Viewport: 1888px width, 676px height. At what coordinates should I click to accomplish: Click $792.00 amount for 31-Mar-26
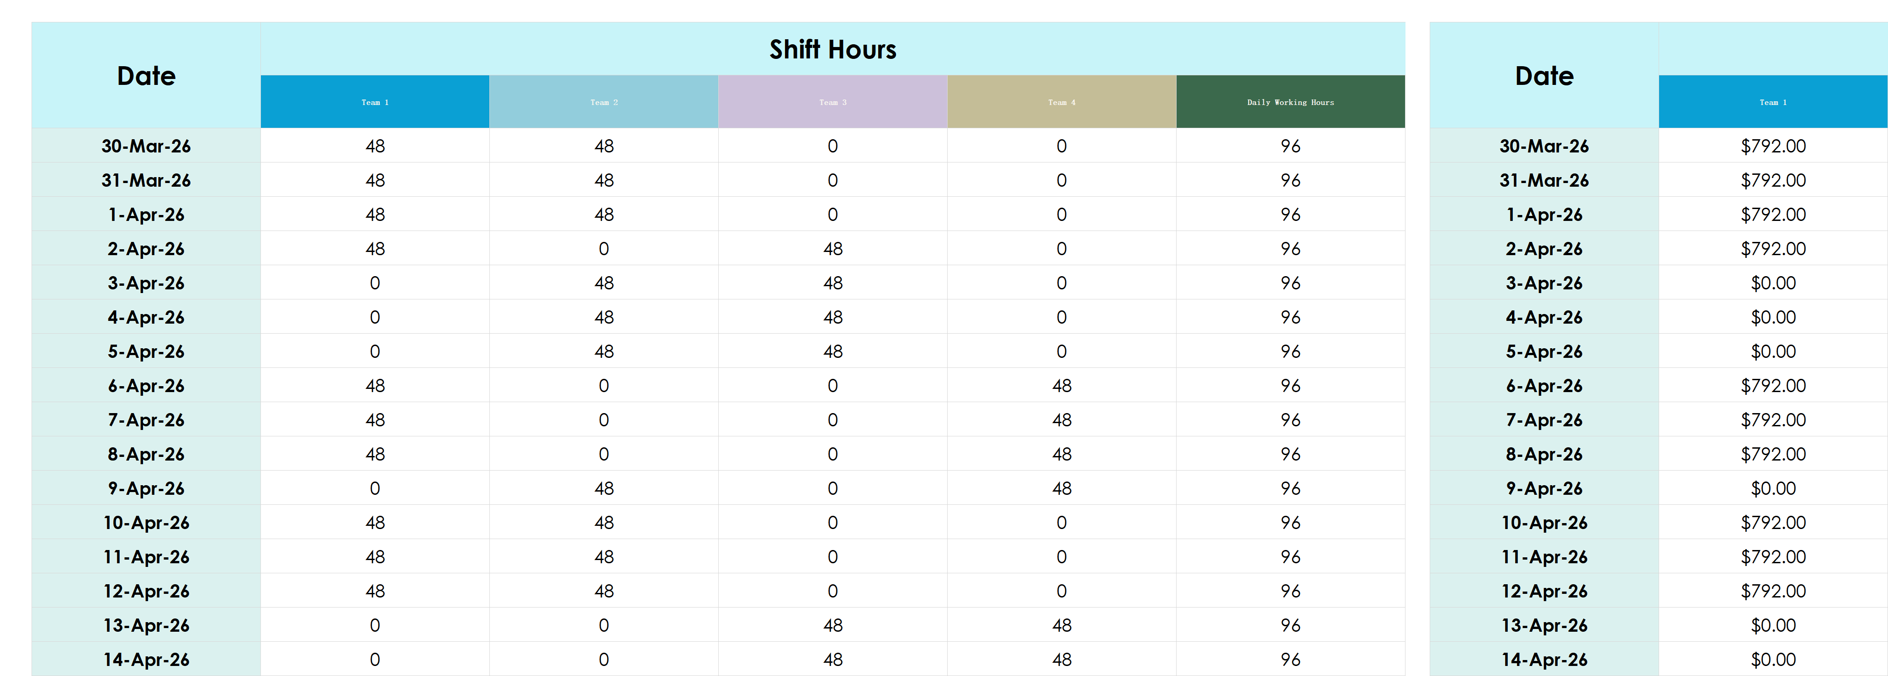pyautogui.click(x=1773, y=180)
